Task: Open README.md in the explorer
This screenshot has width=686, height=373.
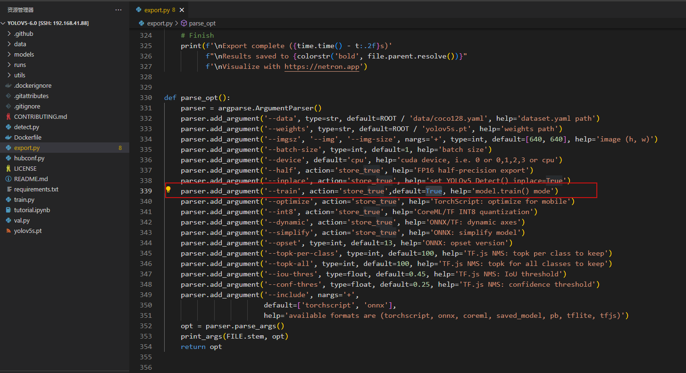Action: tap(65, 179)
